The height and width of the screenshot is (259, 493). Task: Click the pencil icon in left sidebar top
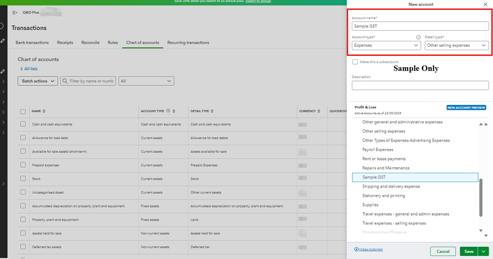coord(2,40)
